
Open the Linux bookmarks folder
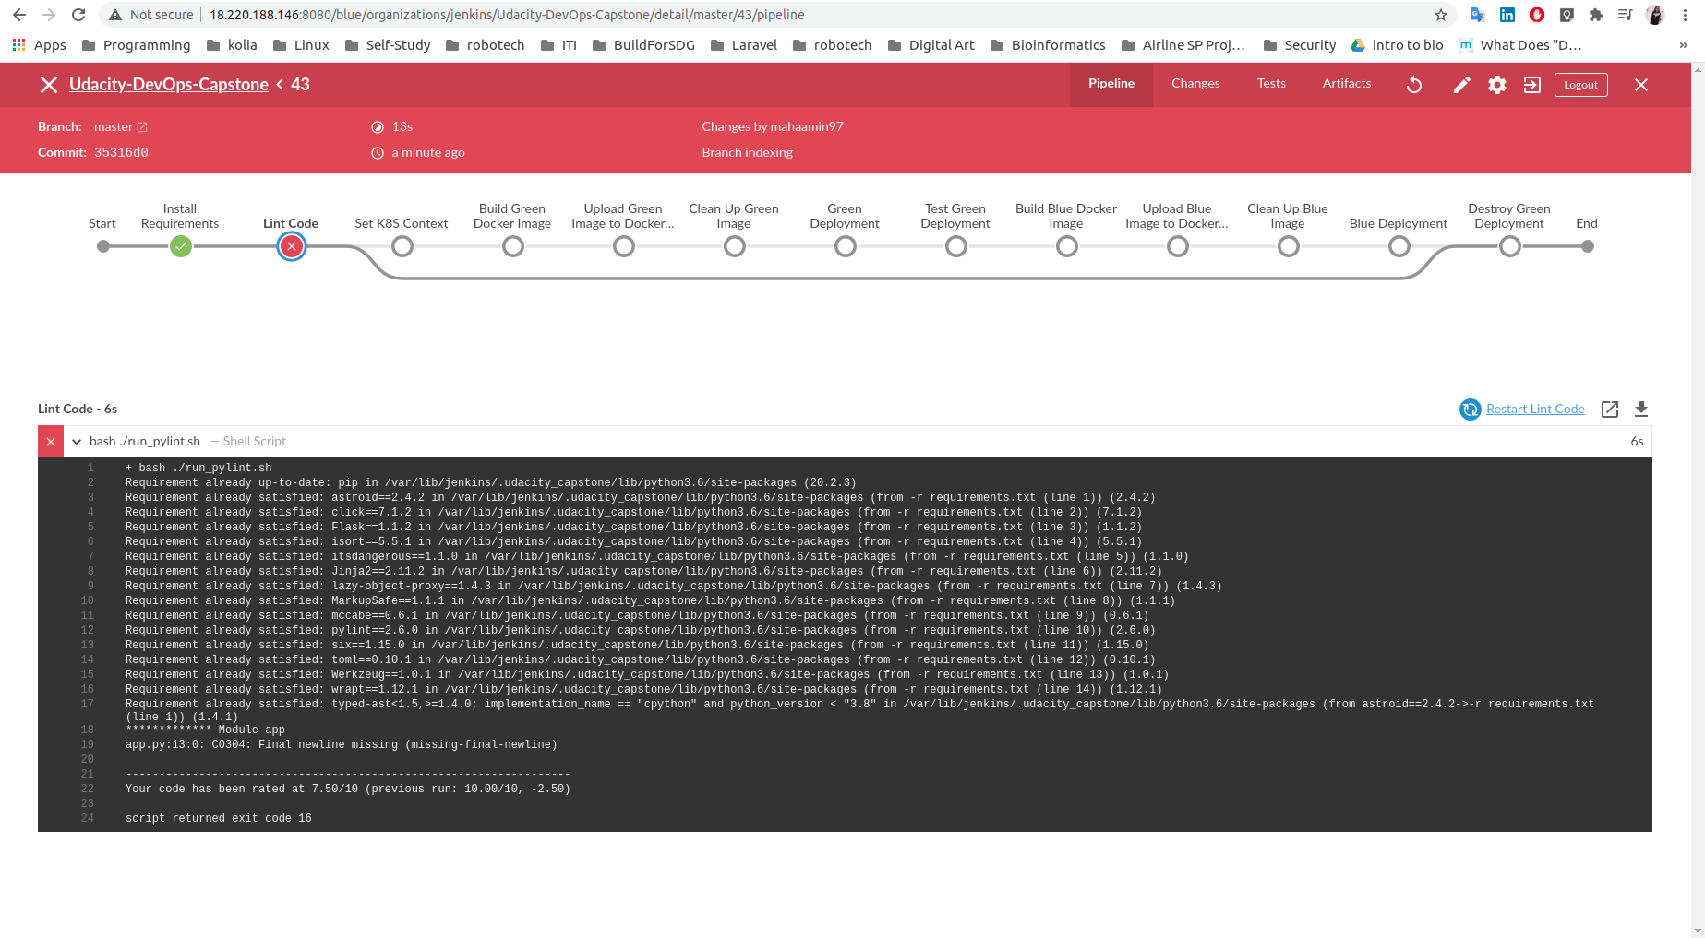click(301, 45)
